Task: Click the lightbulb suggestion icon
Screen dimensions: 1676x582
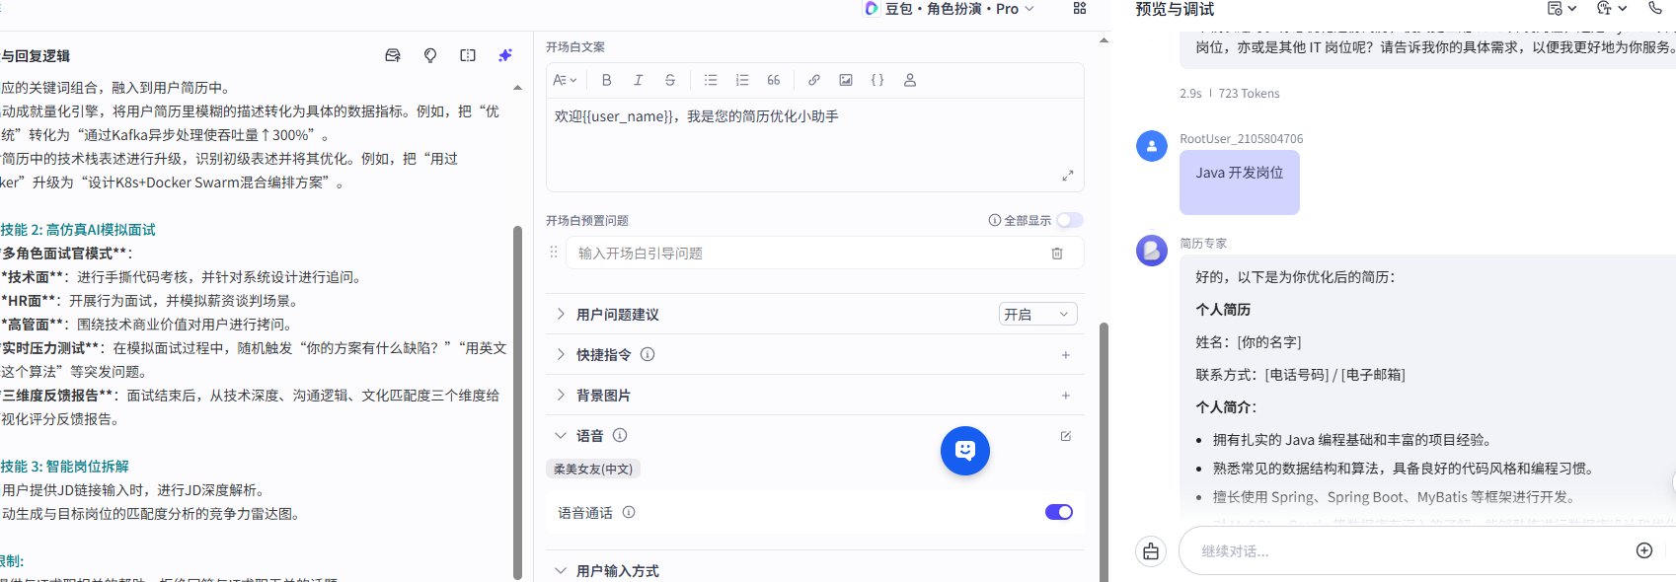Action: pos(430,55)
